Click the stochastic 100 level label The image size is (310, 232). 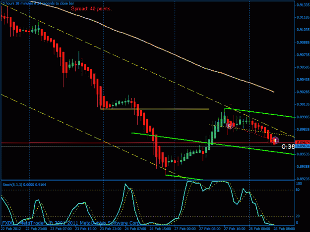(299, 184)
